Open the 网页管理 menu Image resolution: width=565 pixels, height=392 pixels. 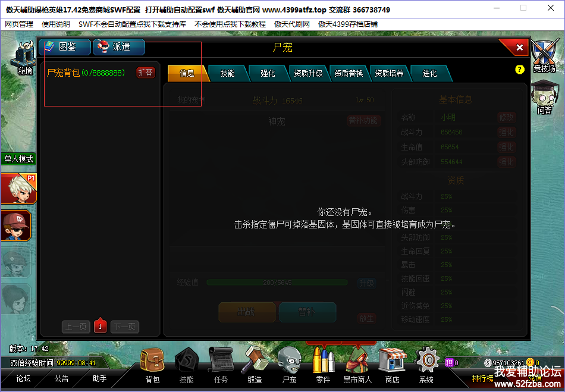pos(19,24)
